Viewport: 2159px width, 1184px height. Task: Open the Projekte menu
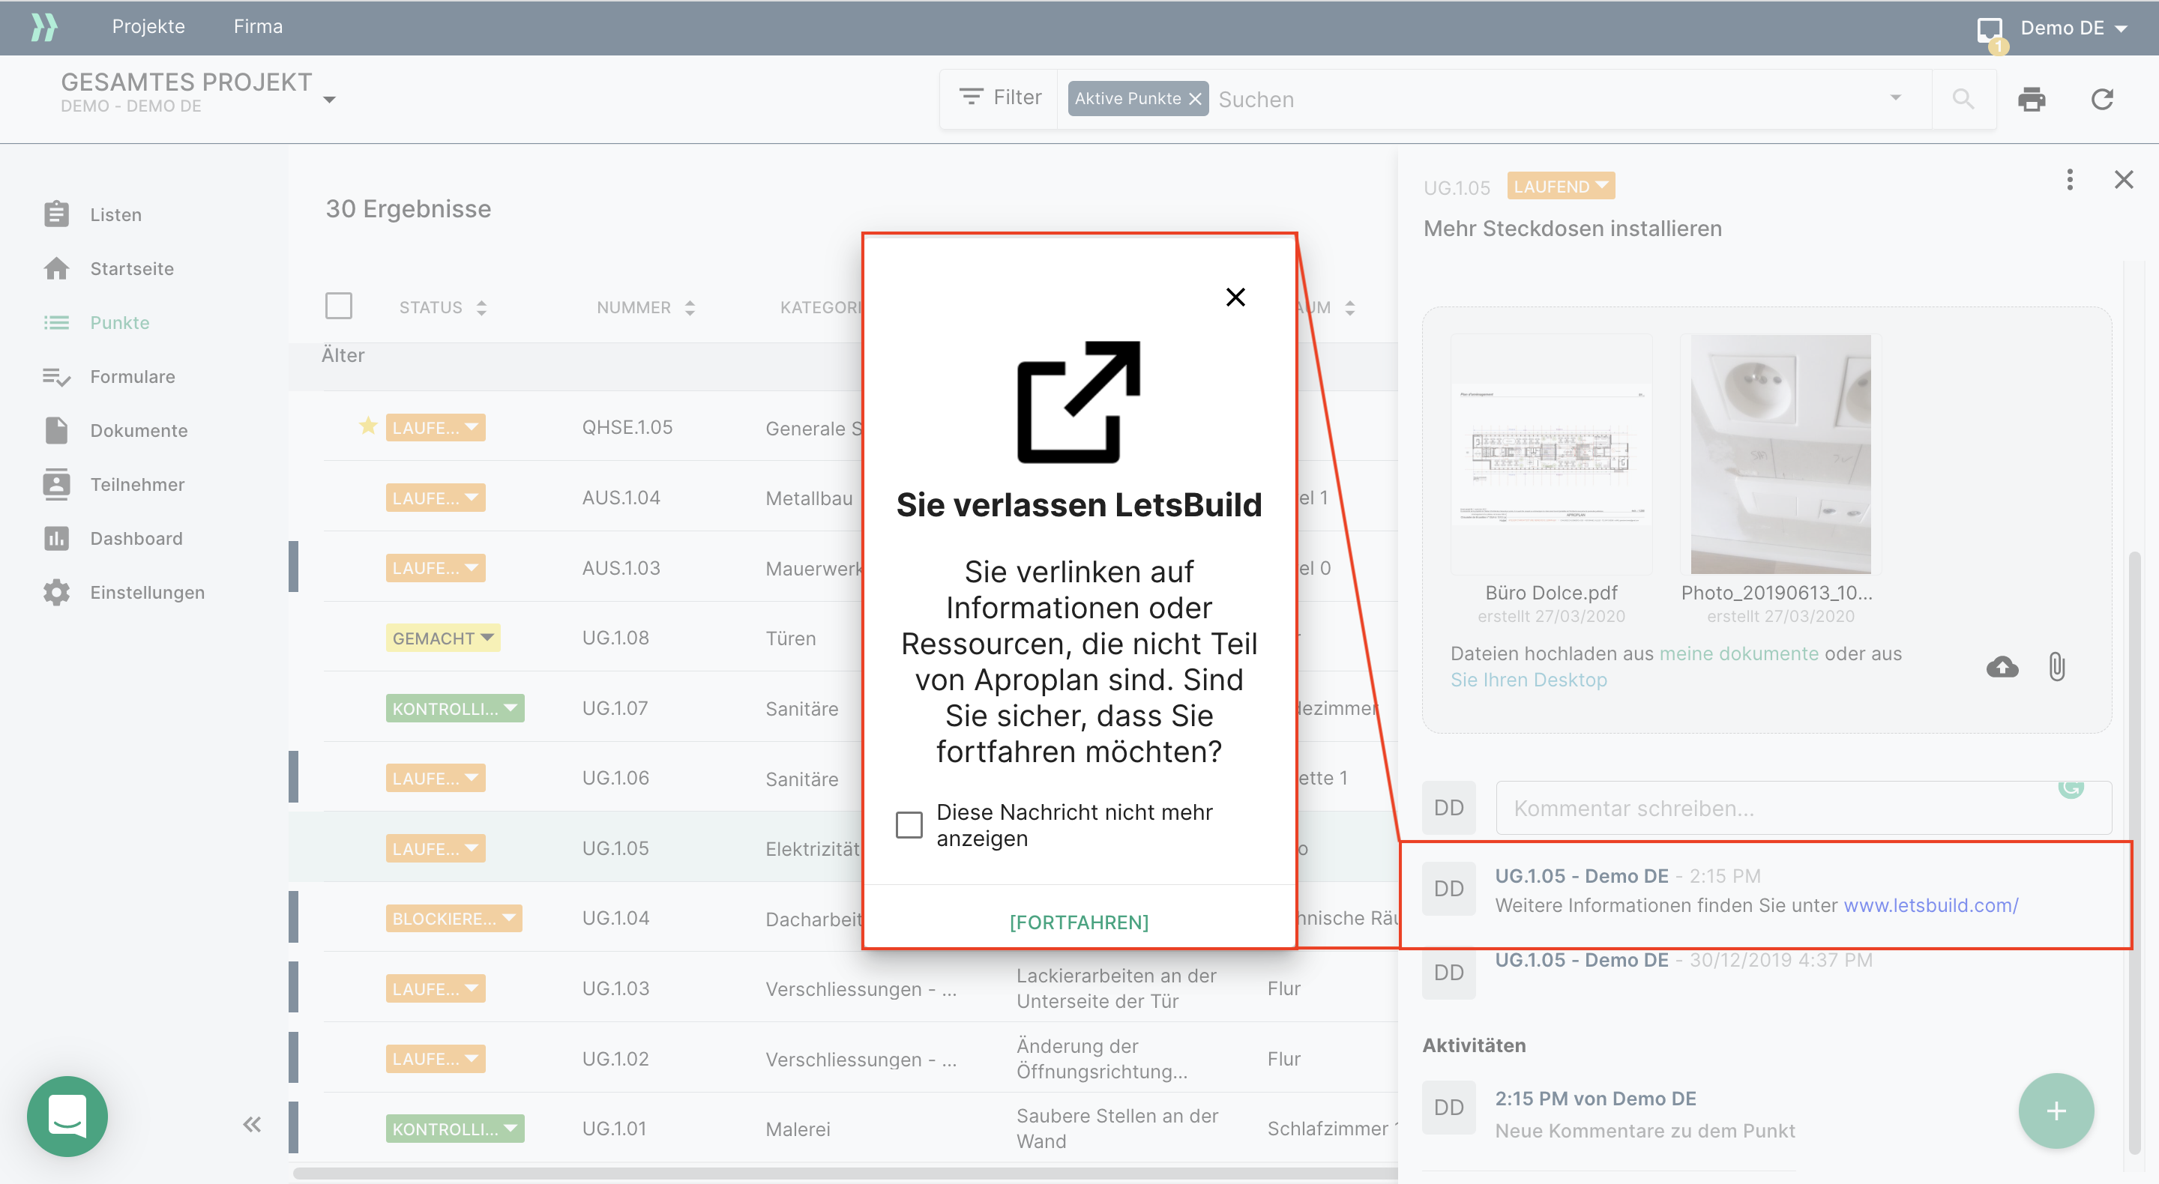click(x=148, y=26)
